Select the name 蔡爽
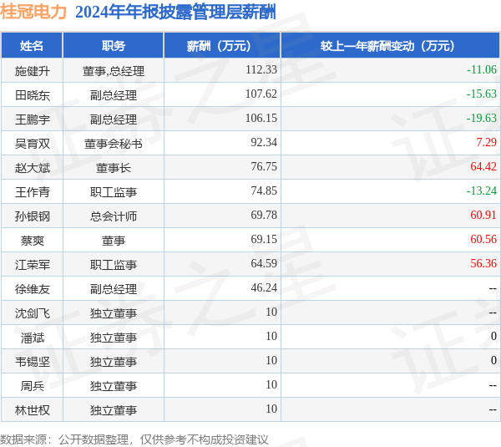 pos(33,241)
